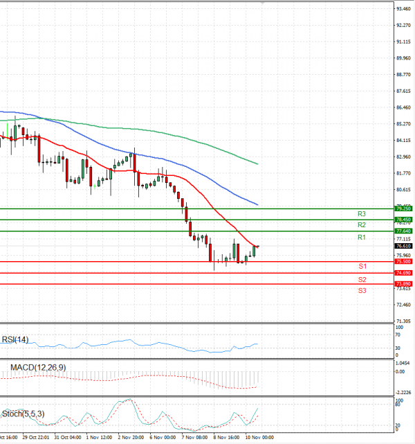The image size is (415, 444).
Task: Click the most recent green candlestick
Action: [254, 251]
